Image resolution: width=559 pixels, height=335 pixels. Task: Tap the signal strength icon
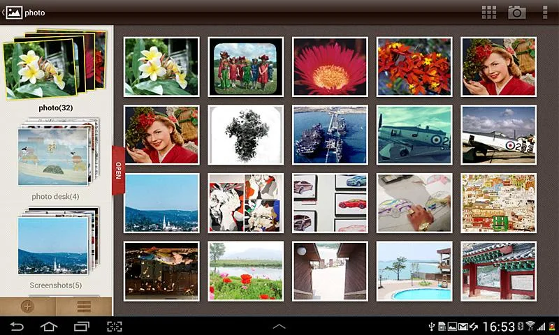click(542, 327)
